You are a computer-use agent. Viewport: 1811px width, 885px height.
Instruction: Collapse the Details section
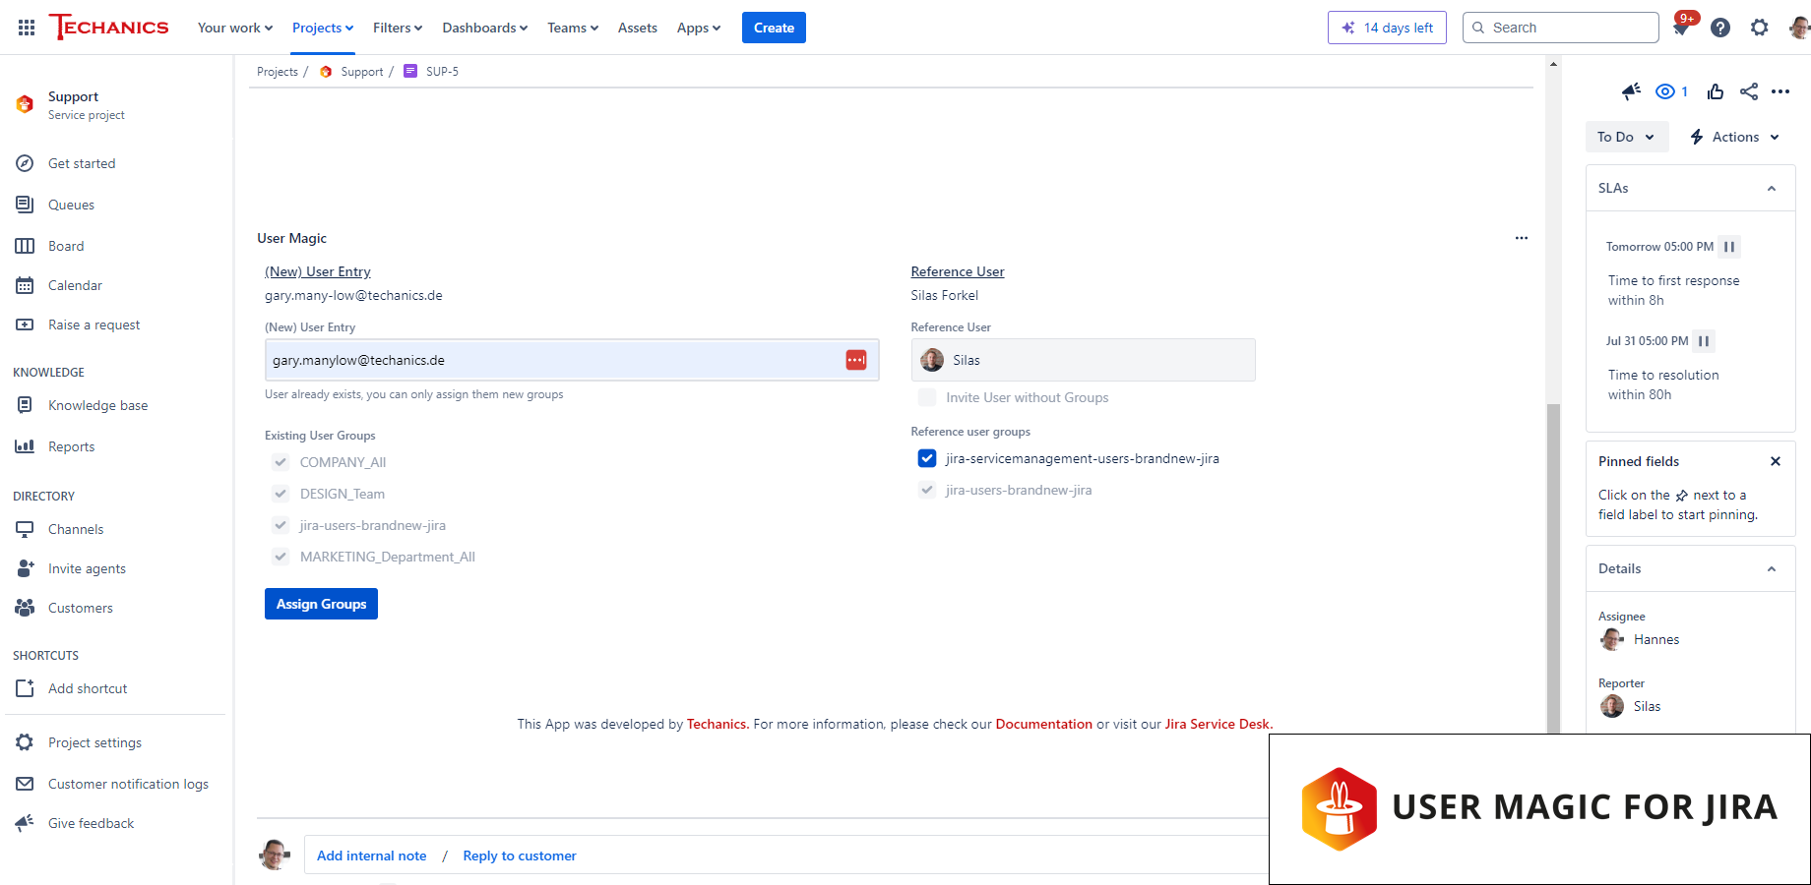click(x=1772, y=568)
